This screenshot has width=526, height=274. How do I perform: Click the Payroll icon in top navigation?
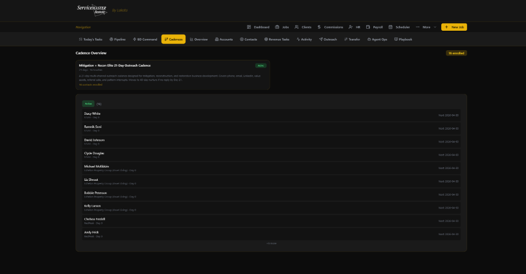[368, 27]
